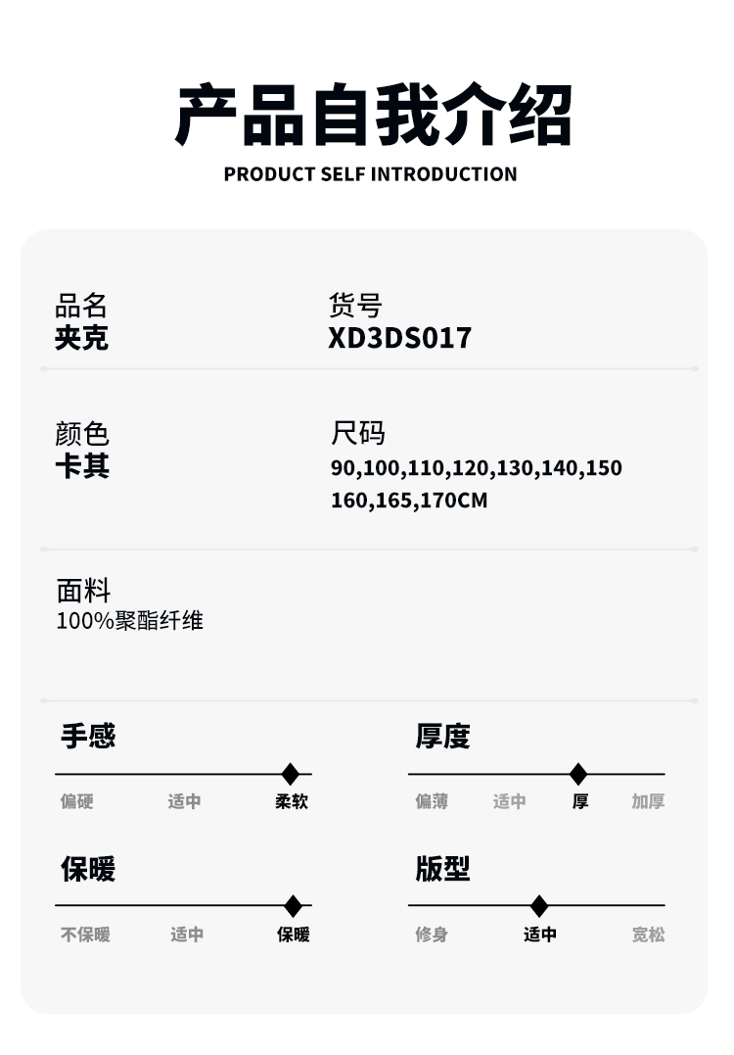The image size is (734, 1055).
Task: Click the diamond marker on the 版型 slider
Action: click(539, 906)
